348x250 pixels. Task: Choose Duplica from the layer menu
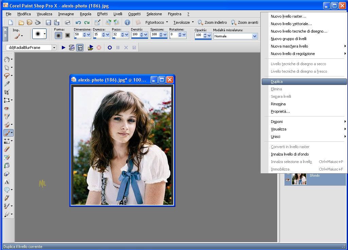(x=304, y=82)
